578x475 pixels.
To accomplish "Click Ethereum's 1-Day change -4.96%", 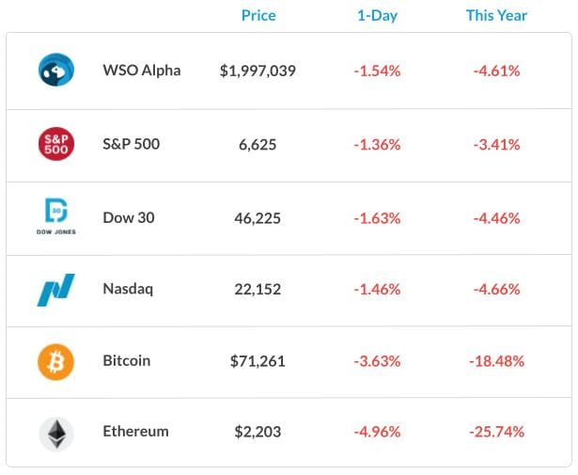I will pos(376,433).
